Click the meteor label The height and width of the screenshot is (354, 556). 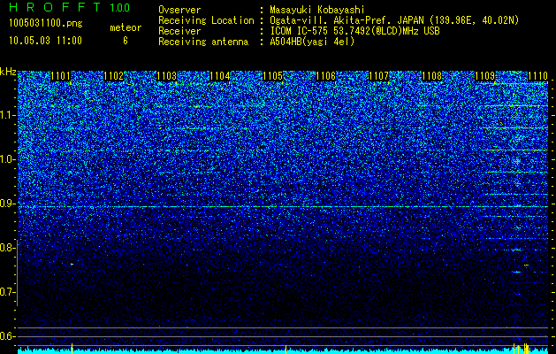(x=126, y=27)
